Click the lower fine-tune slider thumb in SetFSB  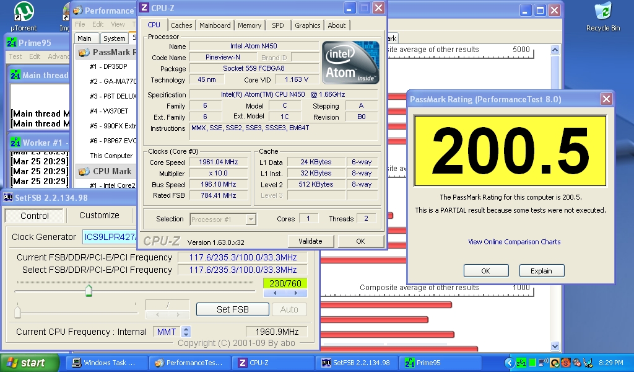(x=17, y=312)
